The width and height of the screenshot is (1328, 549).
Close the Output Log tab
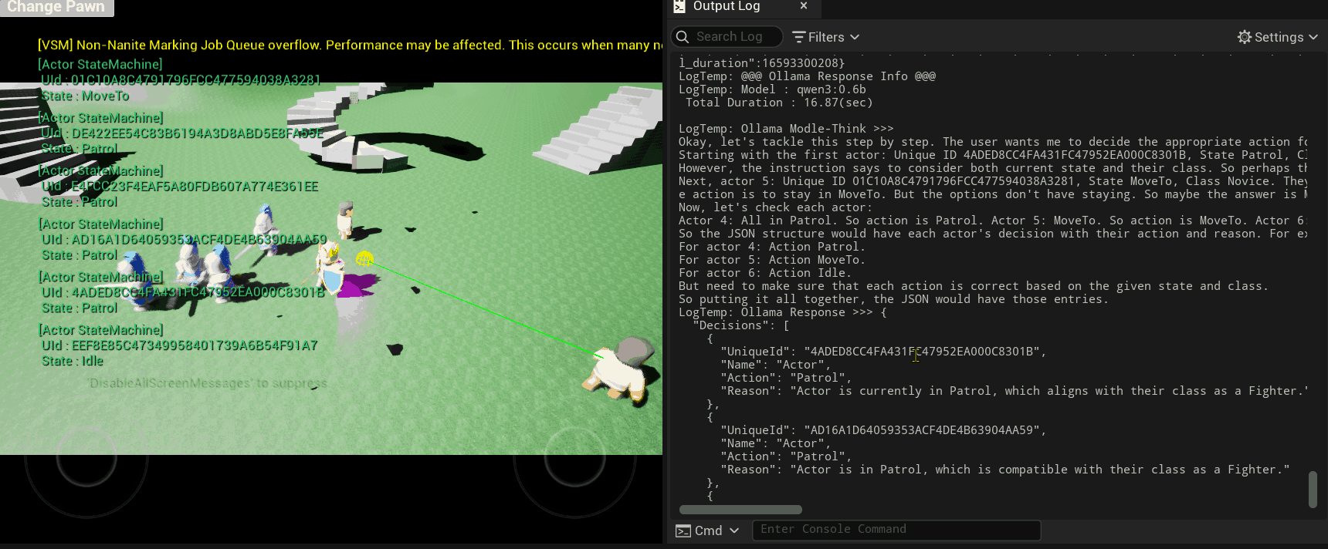click(804, 6)
